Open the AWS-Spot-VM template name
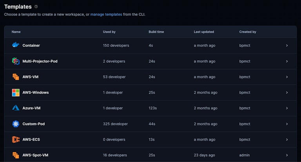Viewport: 301px width, 162px height. point(36,155)
